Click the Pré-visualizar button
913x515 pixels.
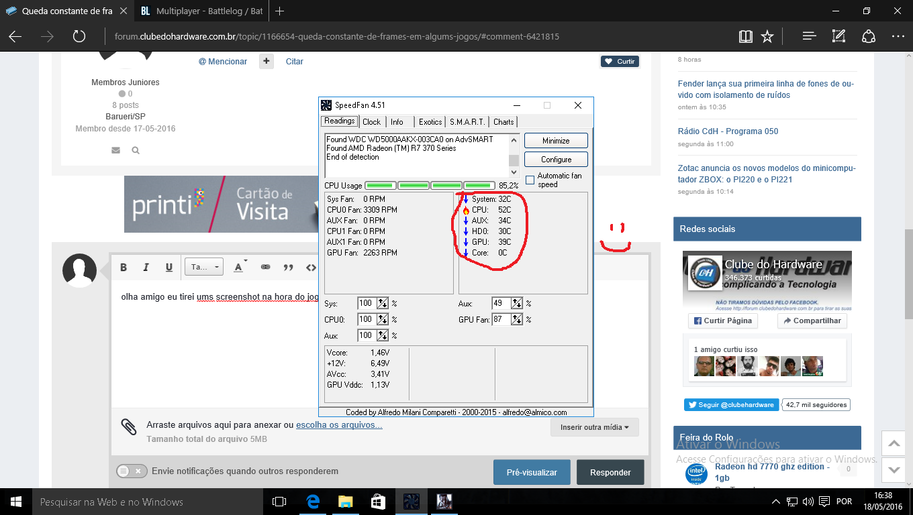pyautogui.click(x=532, y=472)
